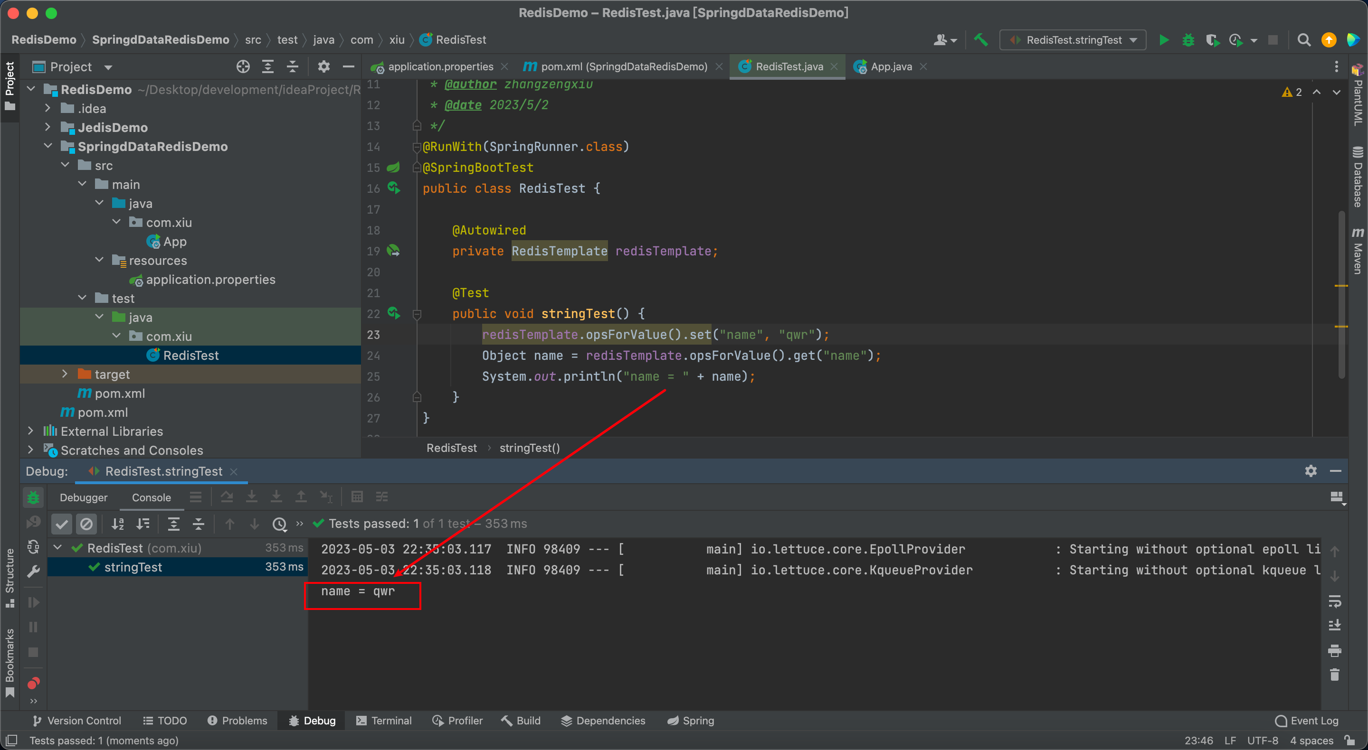The width and height of the screenshot is (1368, 750).
Task: Build the project with the hammer icon
Action: pyautogui.click(x=980, y=40)
